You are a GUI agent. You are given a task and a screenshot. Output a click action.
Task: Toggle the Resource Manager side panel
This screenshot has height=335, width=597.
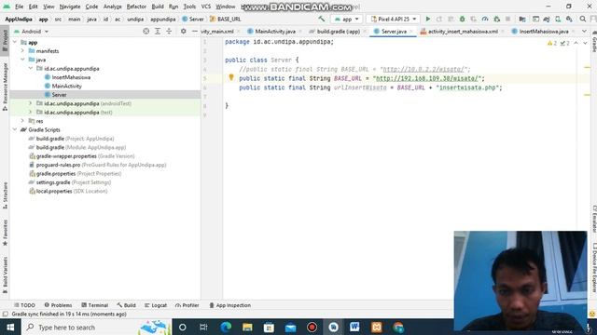[5, 87]
